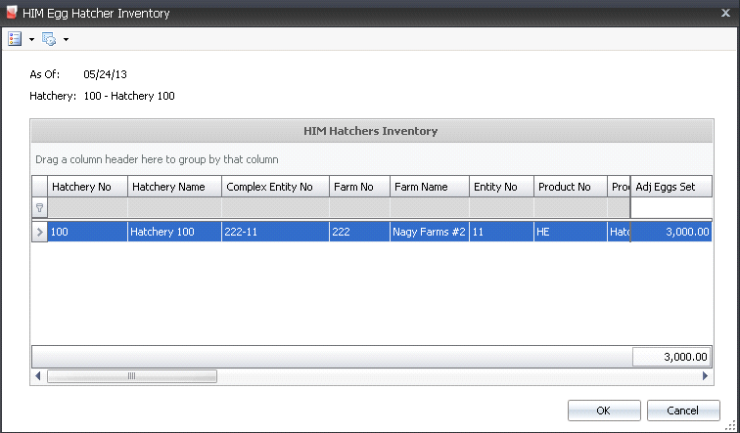Sort by the Farm Name column header

point(429,187)
